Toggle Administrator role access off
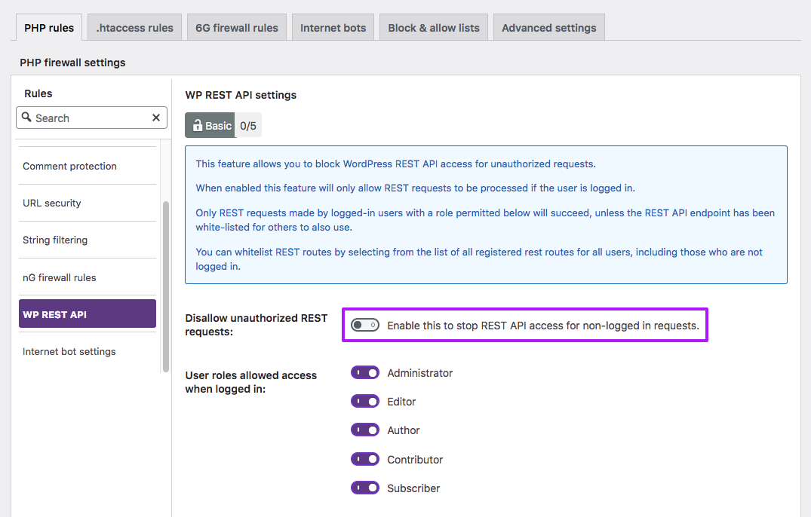The height and width of the screenshot is (517, 811). click(x=364, y=373)
